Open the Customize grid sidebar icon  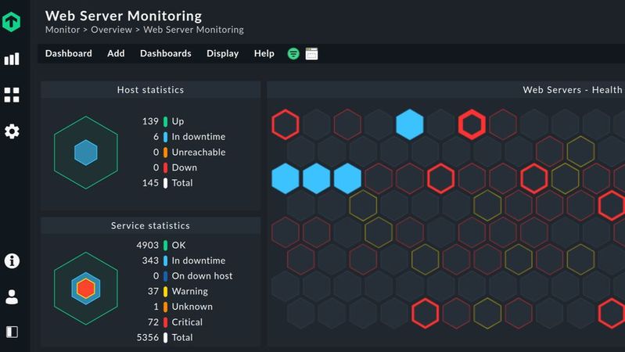pyautogui.click(x=12, y=95)
